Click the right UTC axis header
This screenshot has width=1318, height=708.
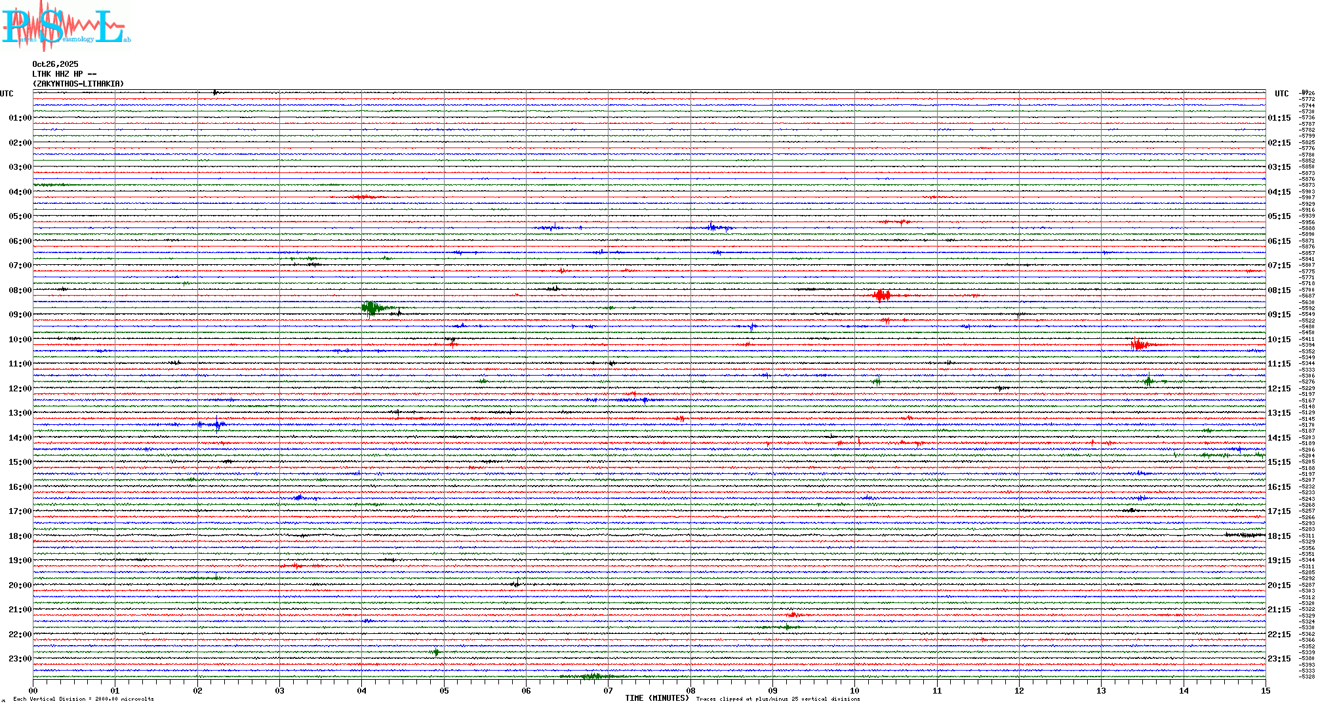(x=1281, y=94)
